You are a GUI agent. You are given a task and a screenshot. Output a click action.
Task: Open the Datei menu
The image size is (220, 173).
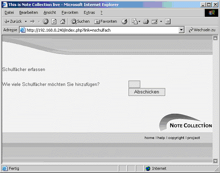click(9, 12)
